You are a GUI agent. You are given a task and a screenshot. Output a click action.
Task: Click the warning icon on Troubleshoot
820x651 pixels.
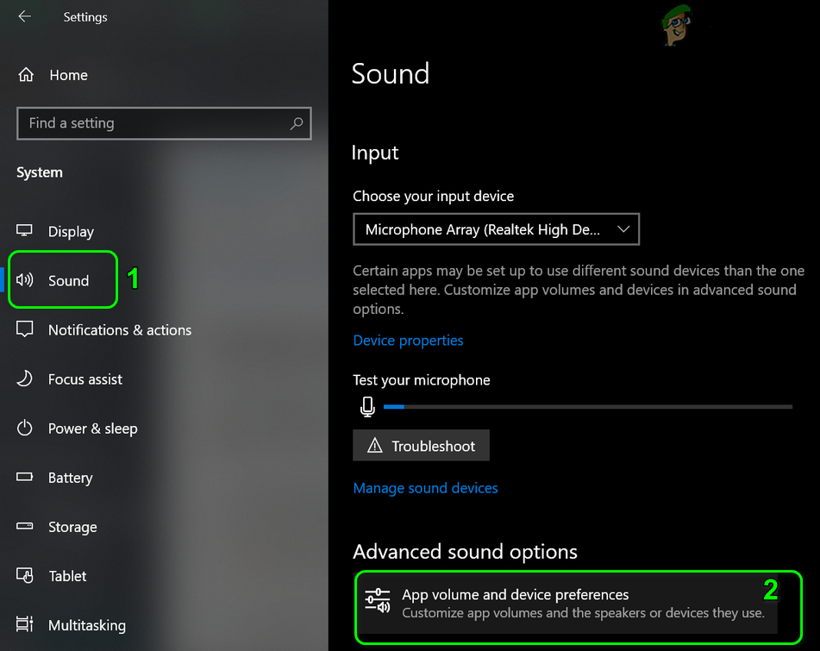[x=374, y=446]
